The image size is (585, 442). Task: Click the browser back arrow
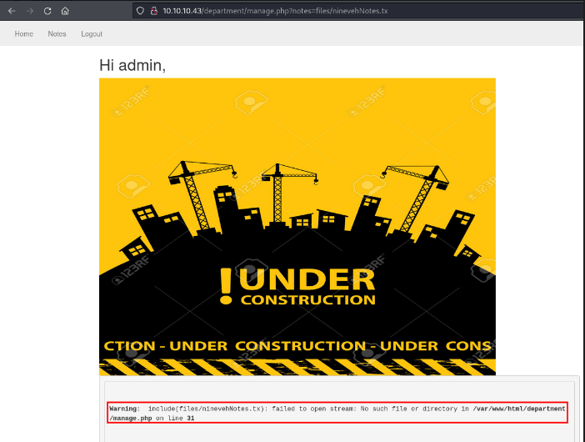point(12,11)
